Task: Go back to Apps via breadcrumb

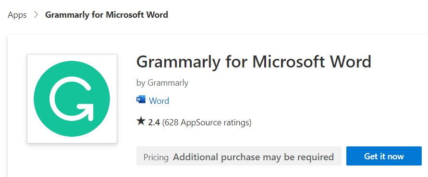Action: [17, 15]
